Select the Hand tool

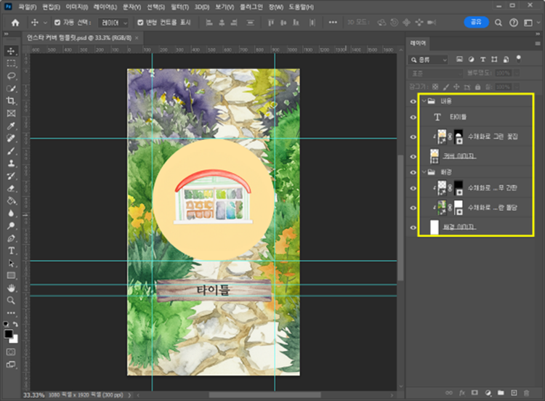pos(12,288)
